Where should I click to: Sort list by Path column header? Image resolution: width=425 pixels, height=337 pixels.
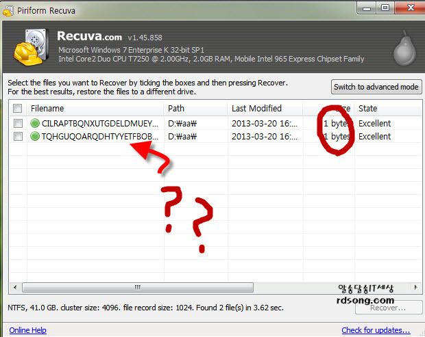pyautogui.click(x=176, y=109)
